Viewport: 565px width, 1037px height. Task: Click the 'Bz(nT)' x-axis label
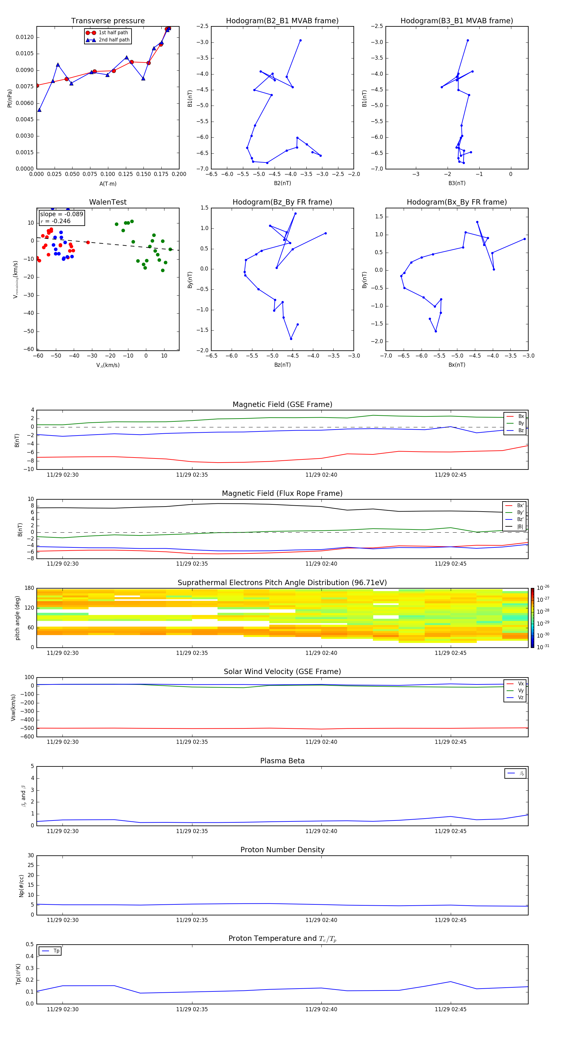282,365
